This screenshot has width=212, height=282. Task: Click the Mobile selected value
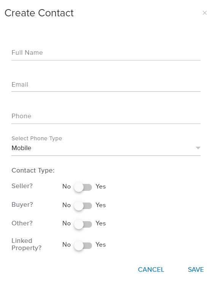pos(21,148)
